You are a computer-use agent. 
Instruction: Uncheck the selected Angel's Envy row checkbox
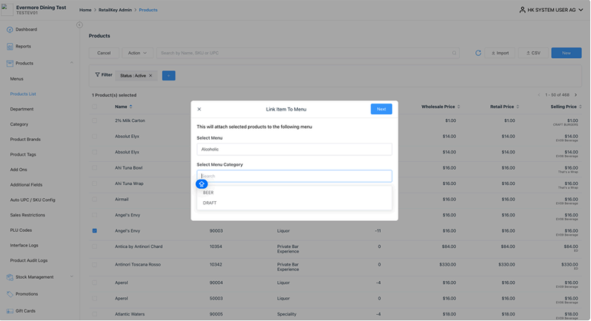click(x=95, y=231)
